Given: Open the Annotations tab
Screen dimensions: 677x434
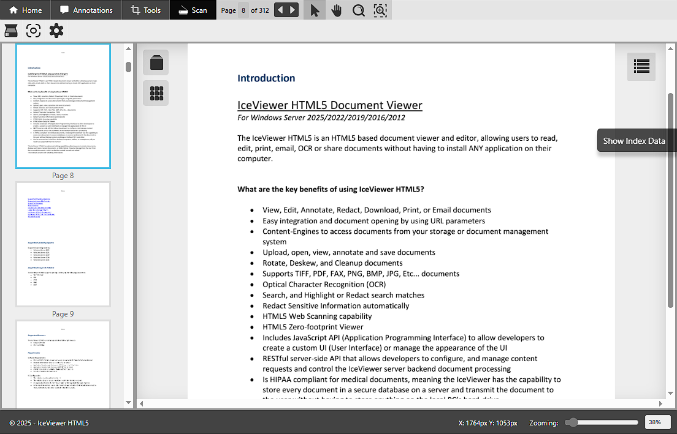Looking at the screenshot, I should tap(86, 10).
